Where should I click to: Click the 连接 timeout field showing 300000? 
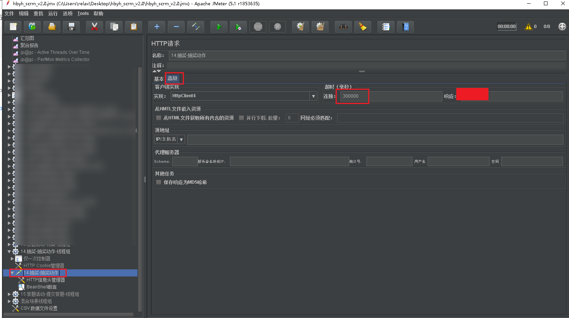point(391,96)
